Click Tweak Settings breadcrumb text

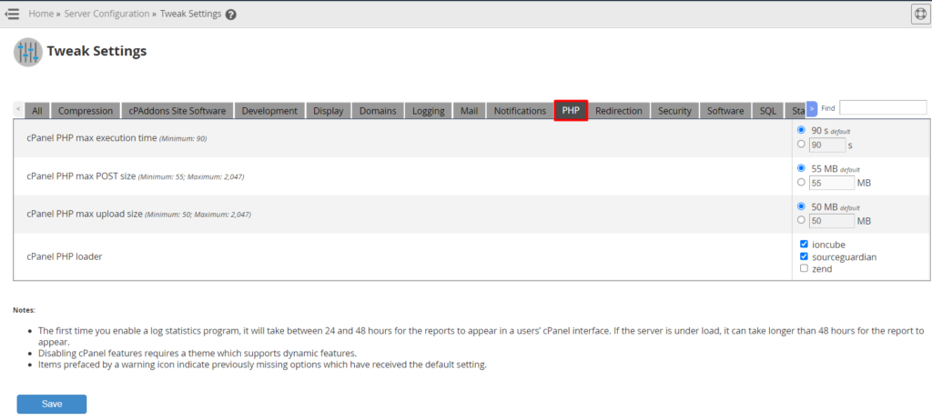coord(191,14)
